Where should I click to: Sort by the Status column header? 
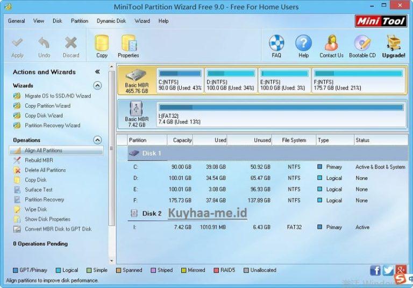(x=381, y=140)
